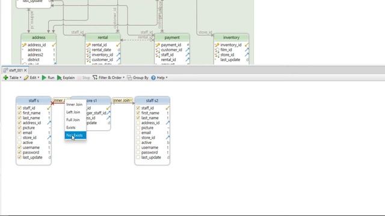
Task: Check store_id in the staff s table
Action: 20,137
